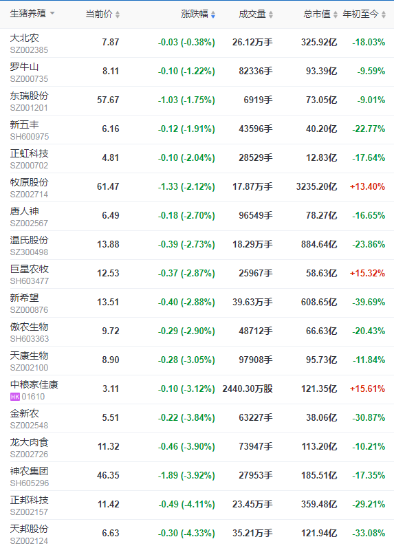The height and width of the screenshot is (548, 394).
Task: Click 金新农 year-to-date -30.87%
Action: (x=369, y=417)
